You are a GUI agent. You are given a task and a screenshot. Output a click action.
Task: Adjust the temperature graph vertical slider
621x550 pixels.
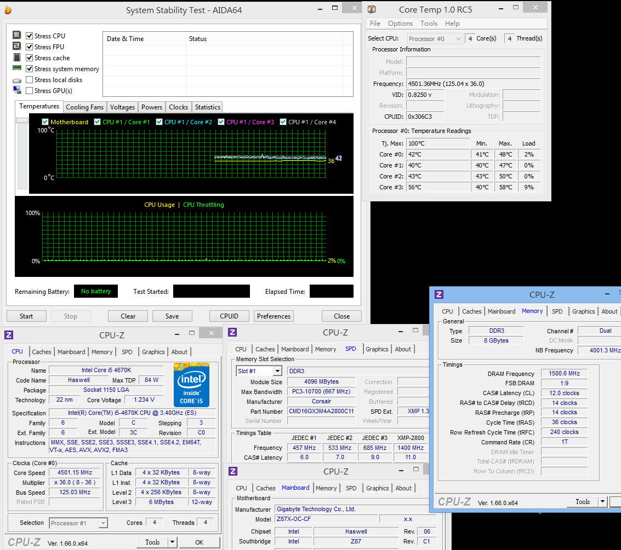[22, 120]
